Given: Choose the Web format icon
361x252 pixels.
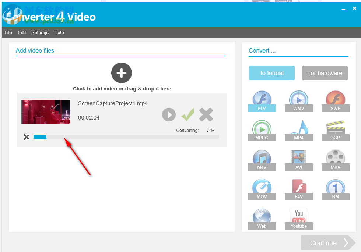Looking at the screenshot, I should point(262,218).
